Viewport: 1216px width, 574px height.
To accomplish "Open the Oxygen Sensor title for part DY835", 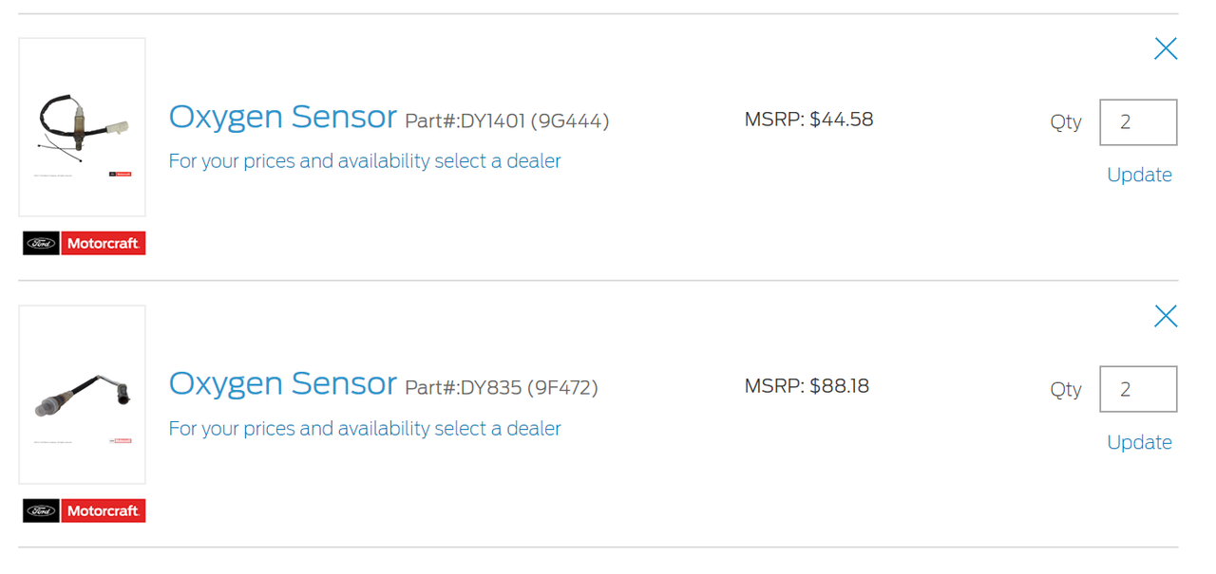I will click(283, 384).
